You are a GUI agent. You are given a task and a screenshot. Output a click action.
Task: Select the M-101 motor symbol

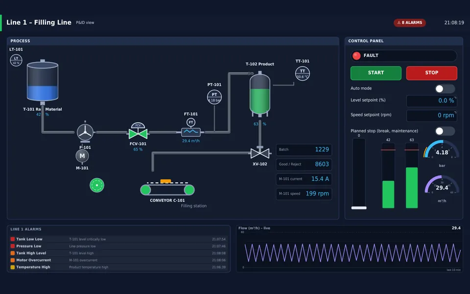82,156
